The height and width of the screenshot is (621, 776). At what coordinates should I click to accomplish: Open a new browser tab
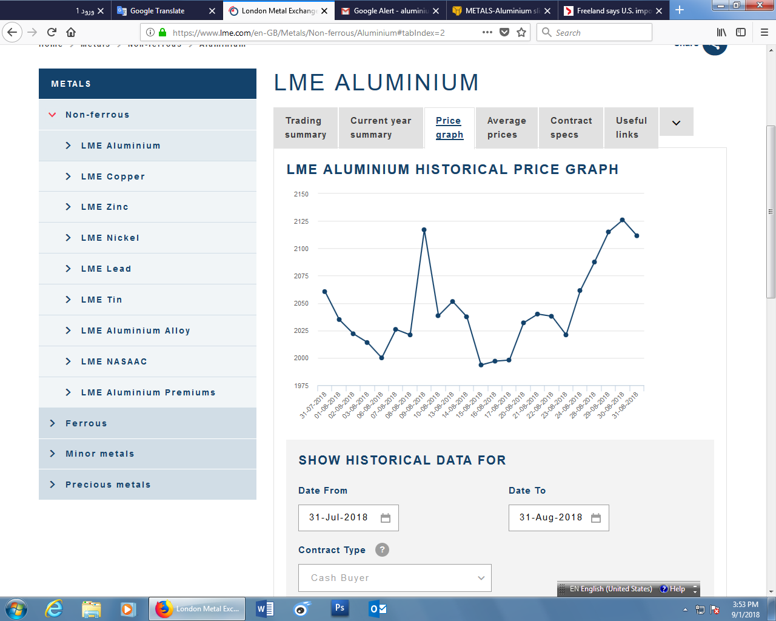680,10
